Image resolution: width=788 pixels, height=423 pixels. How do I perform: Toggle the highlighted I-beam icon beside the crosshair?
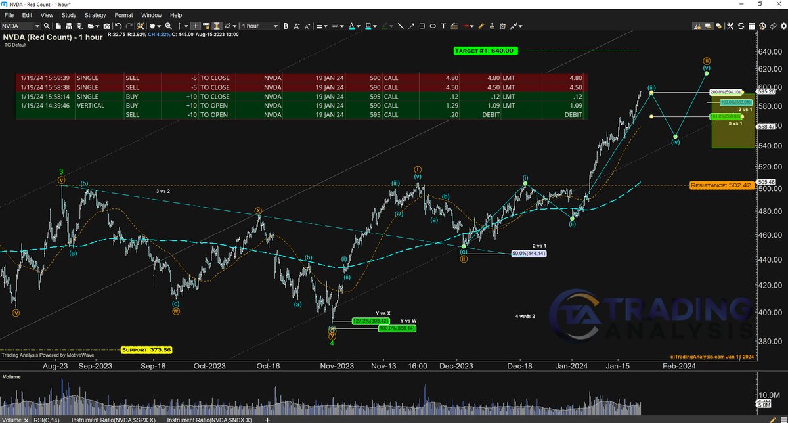pyautogui.click(x=216, y=26)
